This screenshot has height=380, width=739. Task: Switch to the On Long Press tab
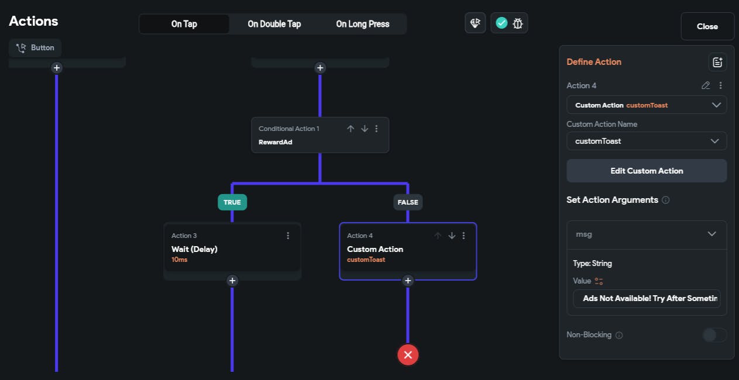click(362, 24)
